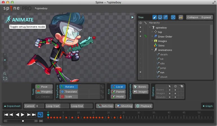Viewport: 217px width, 126px height.
Task: Click the key button next to Translate
Action: 102,92
